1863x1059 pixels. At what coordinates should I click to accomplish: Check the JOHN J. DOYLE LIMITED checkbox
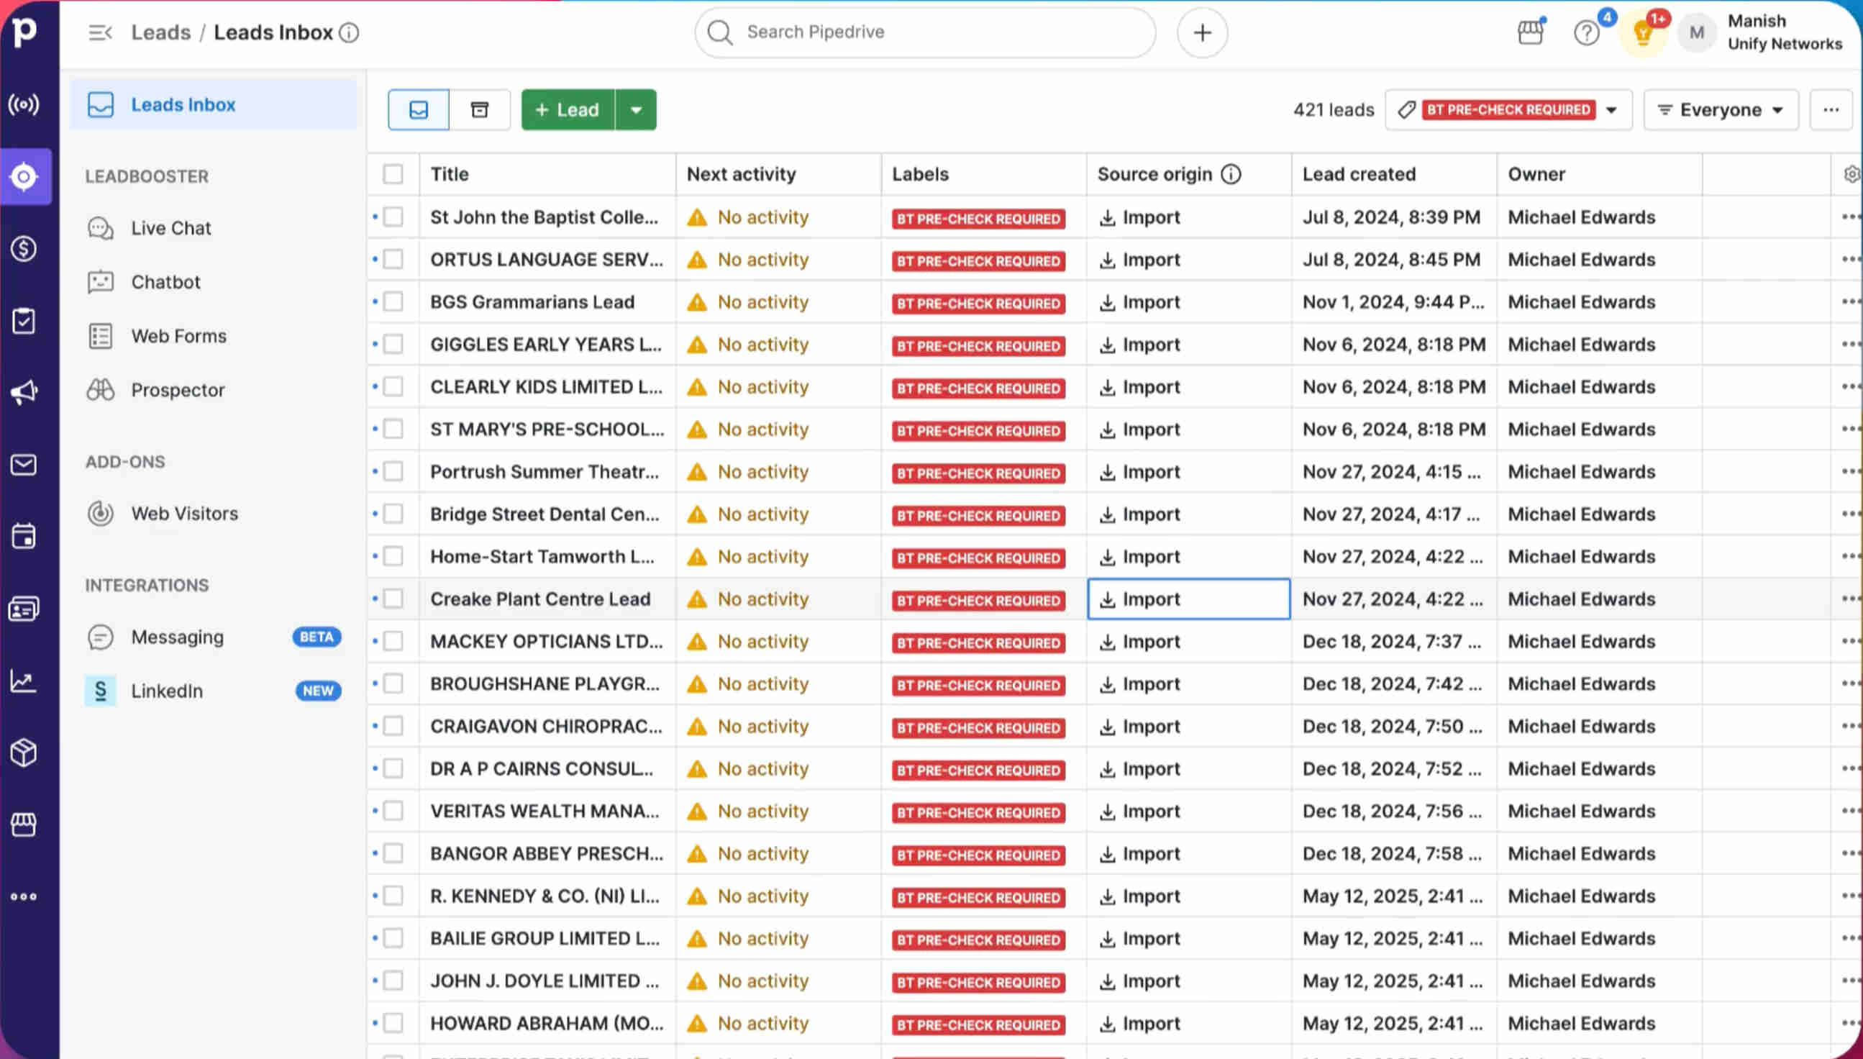point(393,981)
